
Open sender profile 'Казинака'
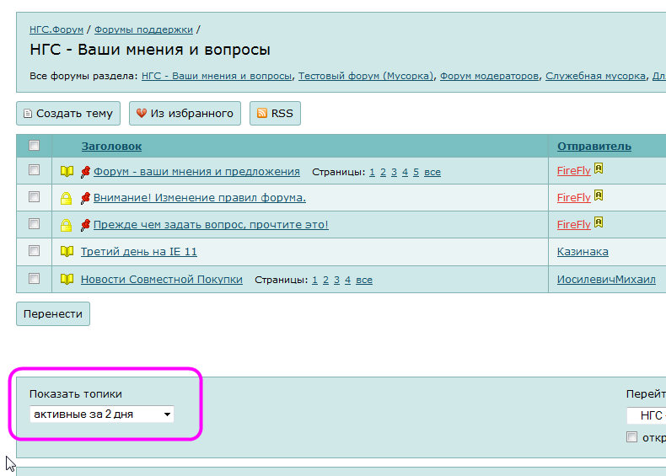583,251
